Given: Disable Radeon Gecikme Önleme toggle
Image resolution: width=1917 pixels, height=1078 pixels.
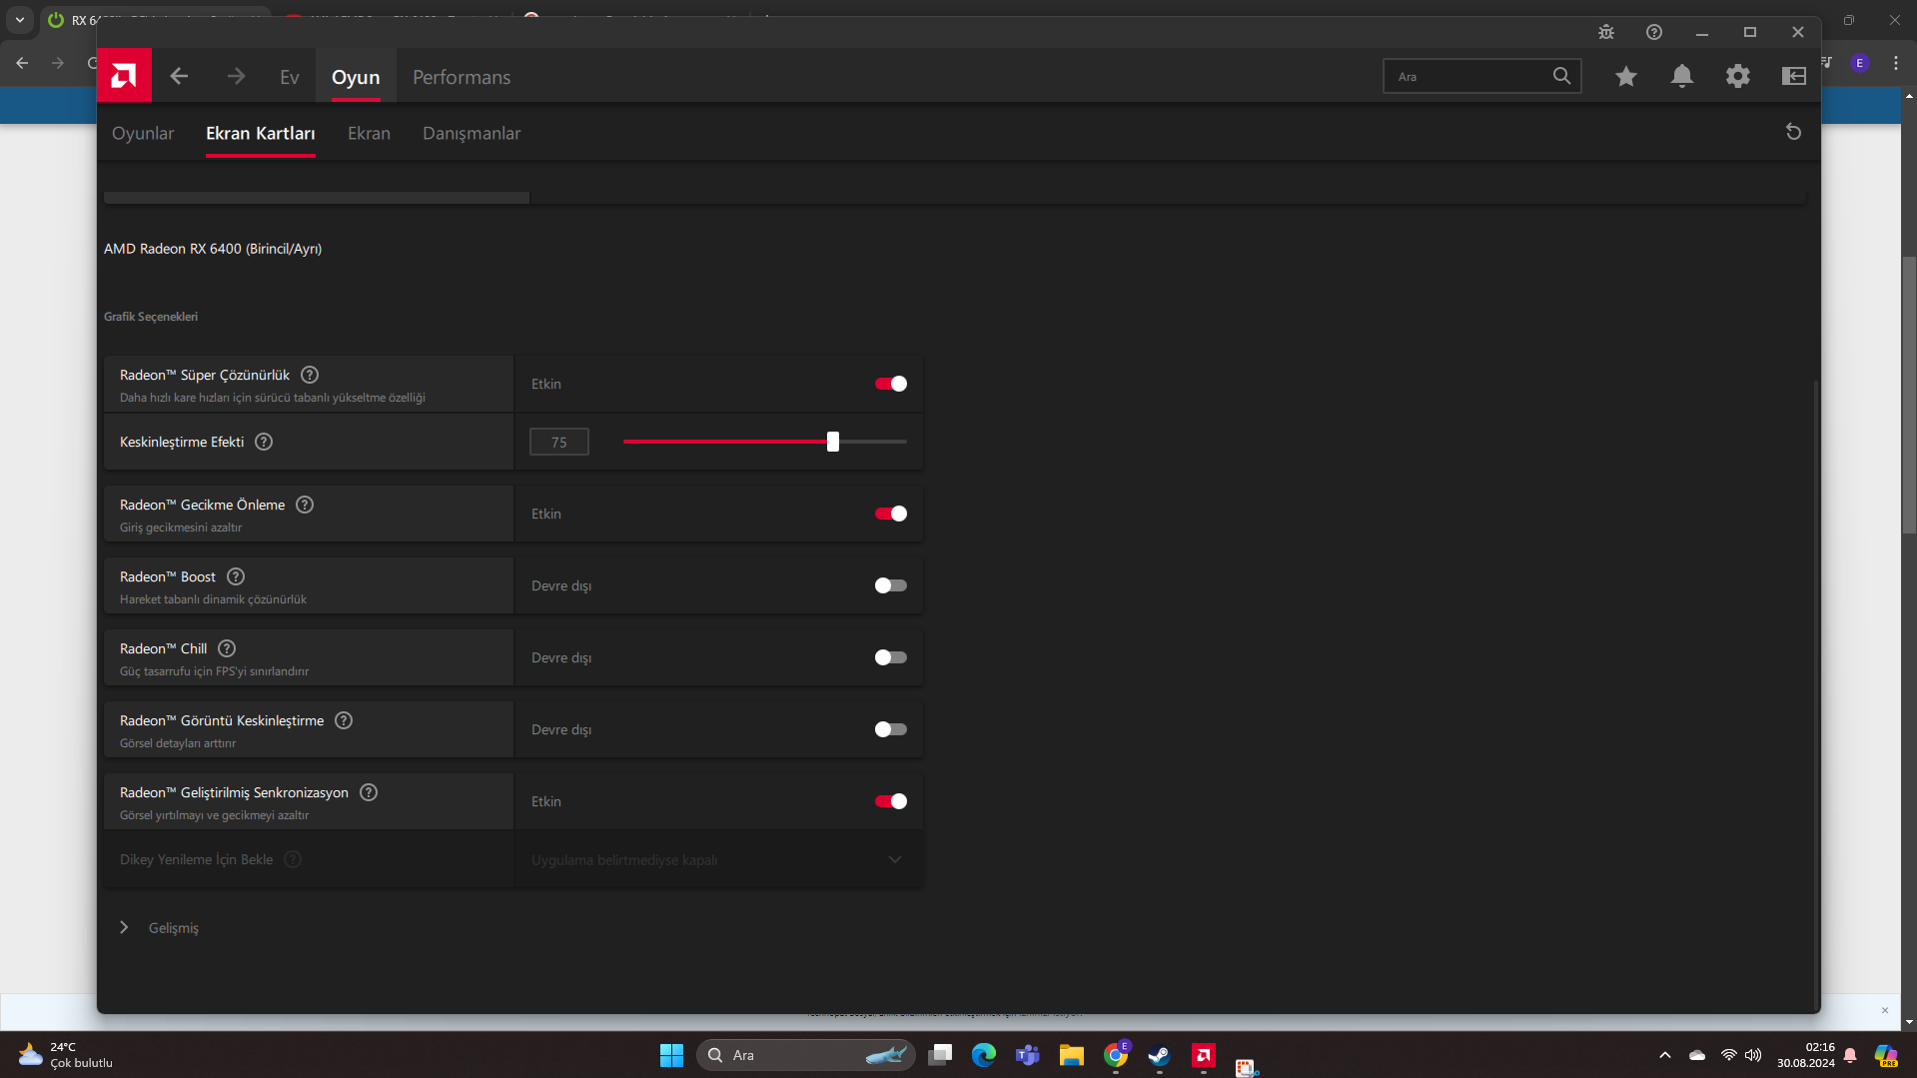Looking at the screenshot, I should 891,514.
